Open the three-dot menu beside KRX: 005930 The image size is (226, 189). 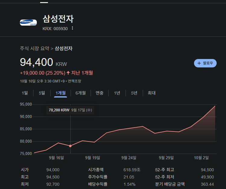tap(72, 28)
